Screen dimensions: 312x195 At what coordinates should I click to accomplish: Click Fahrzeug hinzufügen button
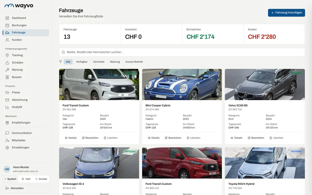[x=287, y=13]
